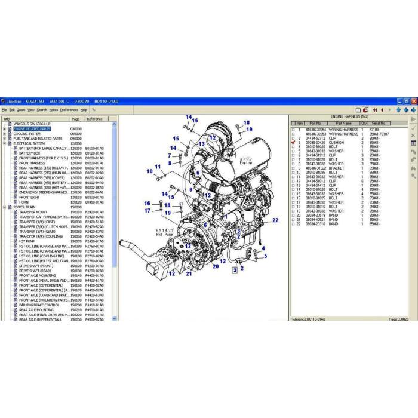Image resolution: width=418 pixels, height=418 pixels.
Task: Click the blue right arrow icon
Action: 413,110
